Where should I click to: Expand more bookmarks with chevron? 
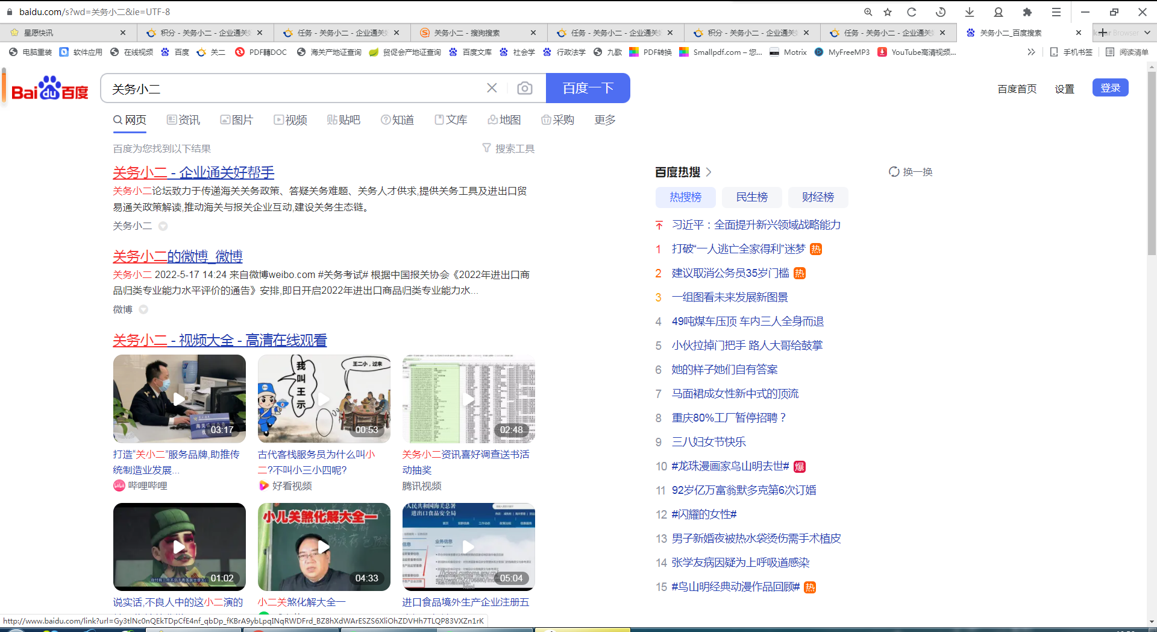point(1031,52)
